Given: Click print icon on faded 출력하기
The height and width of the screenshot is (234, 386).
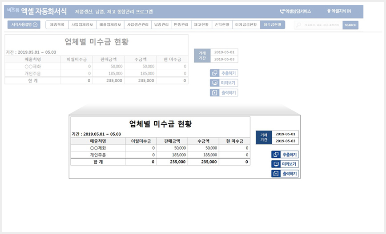Looking at the screenshot, I should pyautogui.click(x=215, y=93).
